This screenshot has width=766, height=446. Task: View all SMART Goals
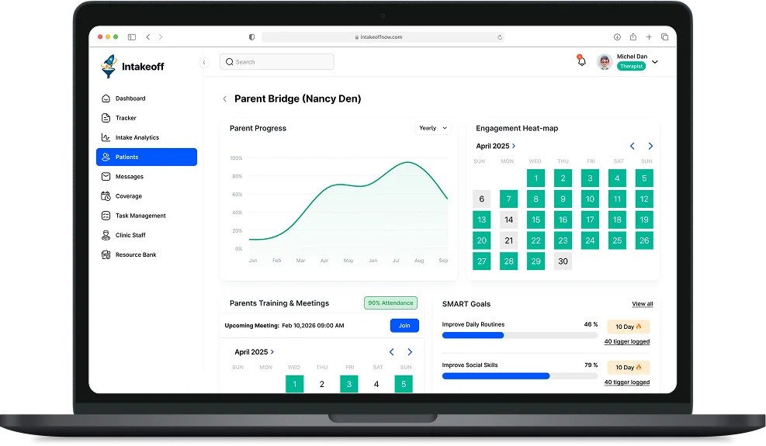pos(643,304)
